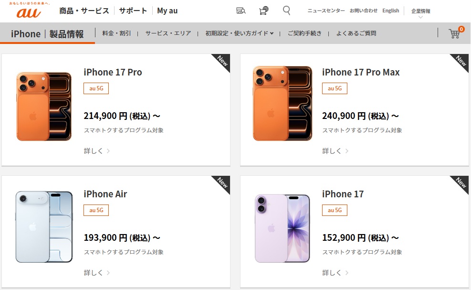Viewport: 471px width, 290px height.
Task: Switch site language to English
Action: pyautogui.click(x=390, y=11)
